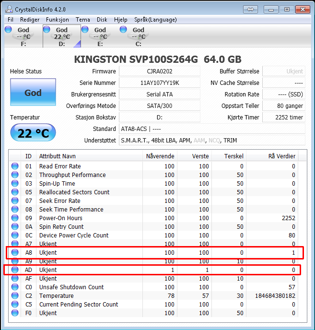This screenshot has width=315, height=330.
Task: Click the Rotation Rate field (SSD)
Action: pyautogui.click(x=284, y=94)
